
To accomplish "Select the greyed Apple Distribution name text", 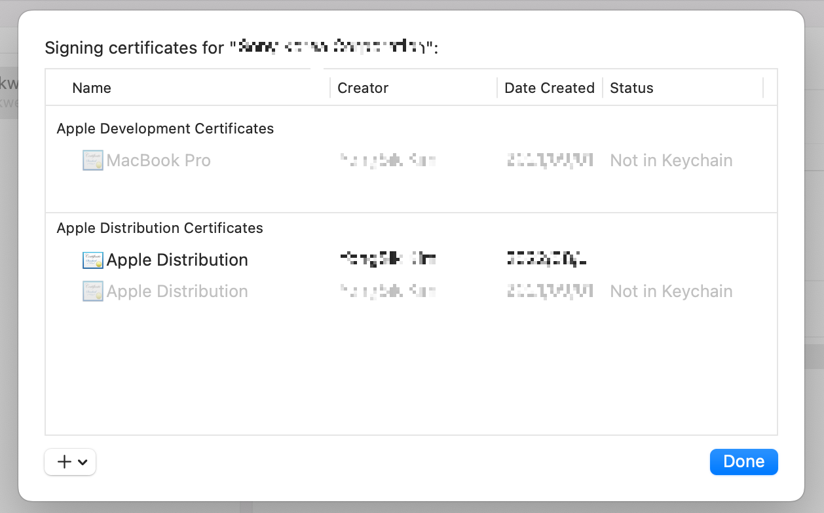I will pyautogui.click(x=177, y=291).
